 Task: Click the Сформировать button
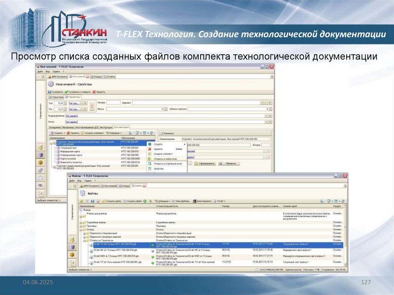pos(205,163)
